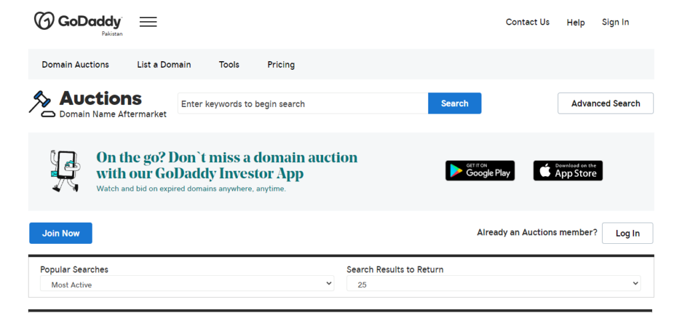Focus the keywords search field
The height and width of the screenshot is (313, 682).
point(303,103)
